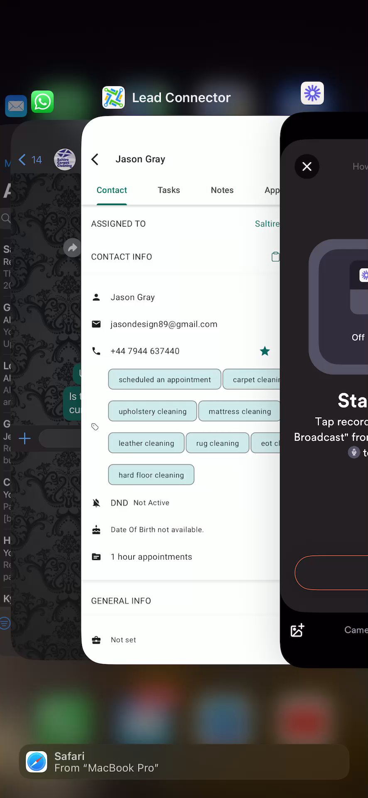Tap the briefcase icon in General Info
The height and width of the screenshot is (798, 368).
(96, 640)
